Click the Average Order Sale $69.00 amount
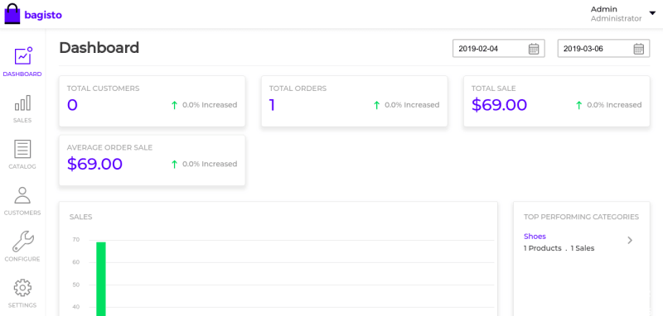 click(x=94, y=164)
